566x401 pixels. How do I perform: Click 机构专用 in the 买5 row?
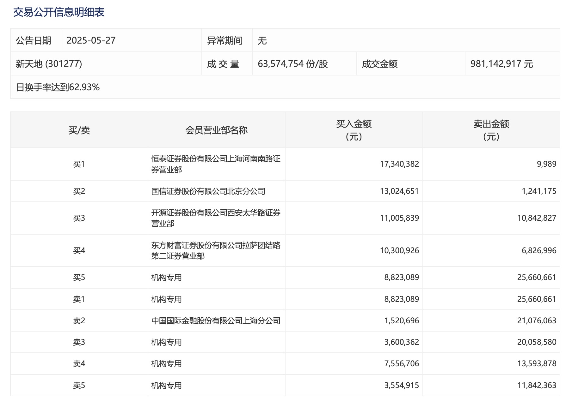(x=166, y=278)
